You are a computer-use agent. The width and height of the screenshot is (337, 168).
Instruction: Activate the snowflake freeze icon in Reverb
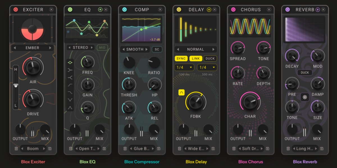click(x=305, y=97)
